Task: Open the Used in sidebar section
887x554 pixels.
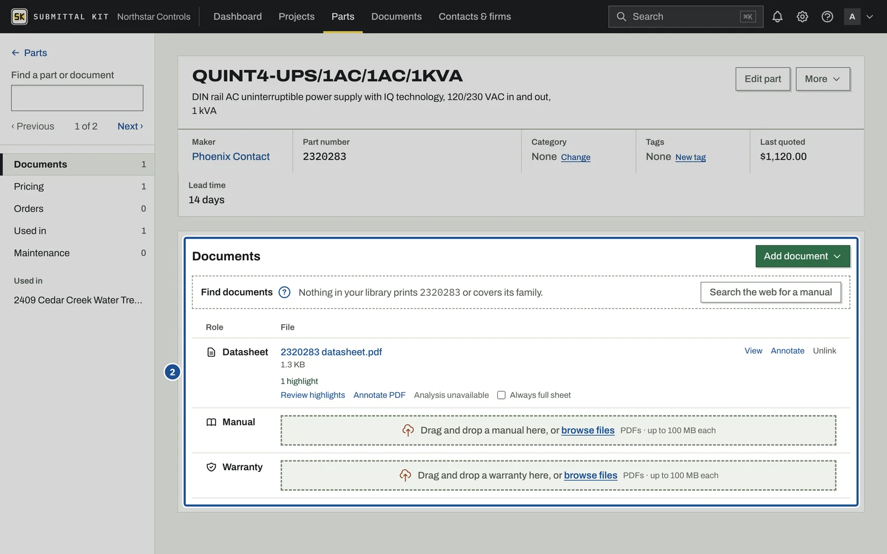Action: tap(78, 231)
